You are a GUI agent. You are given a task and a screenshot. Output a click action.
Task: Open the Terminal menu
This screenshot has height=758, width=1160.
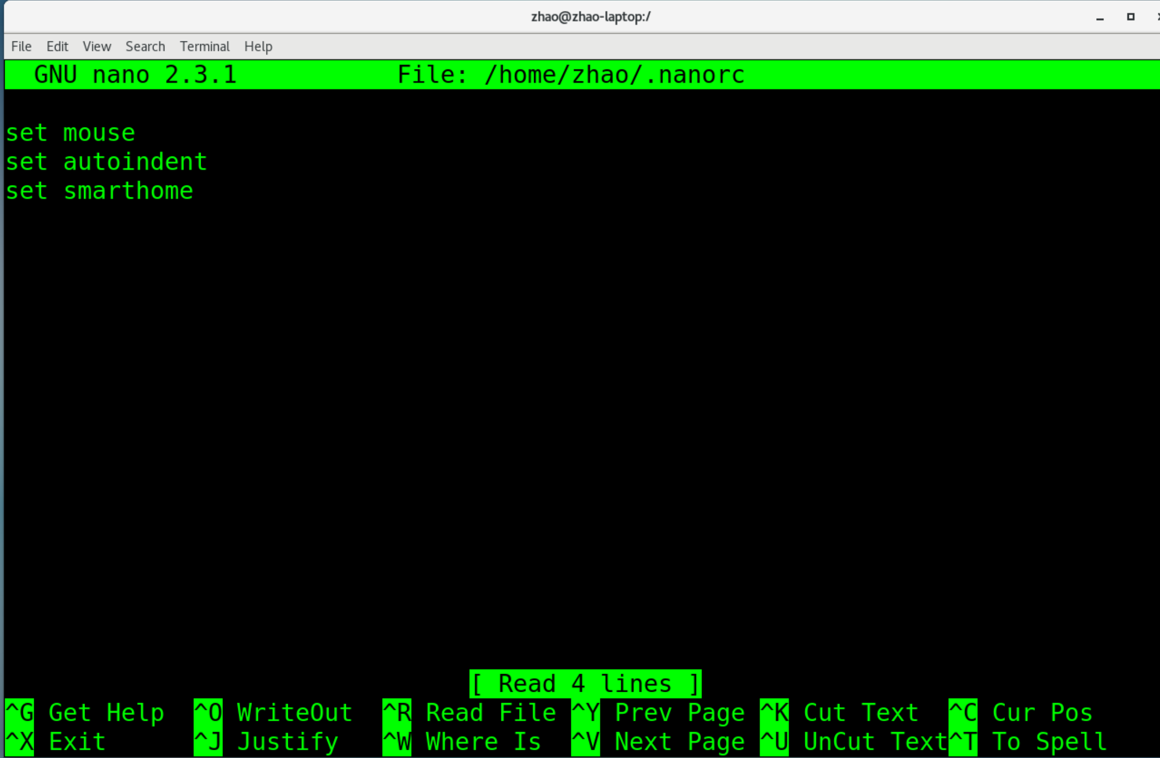[x=204, y=46]
